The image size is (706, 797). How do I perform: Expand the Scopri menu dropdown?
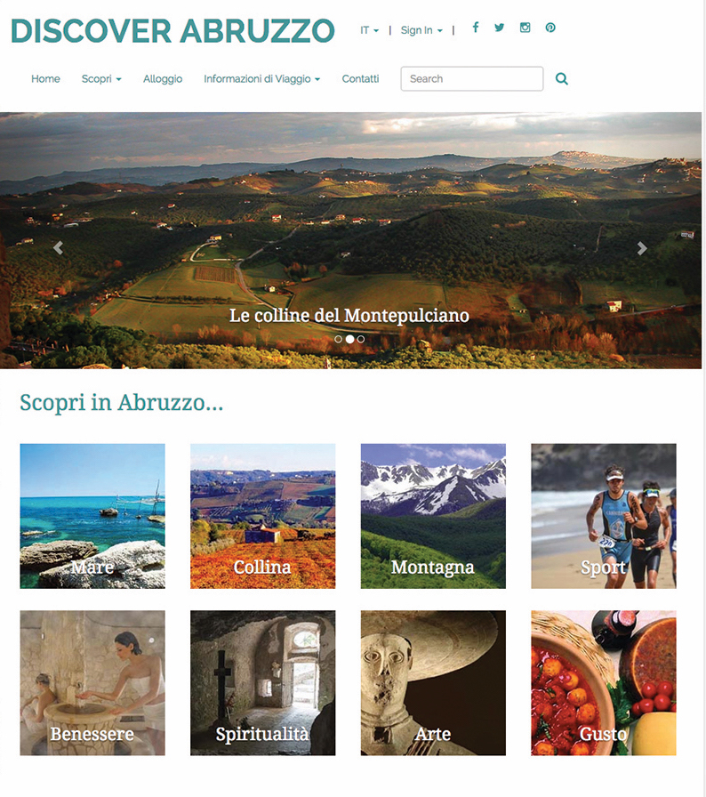pos(101,79)
